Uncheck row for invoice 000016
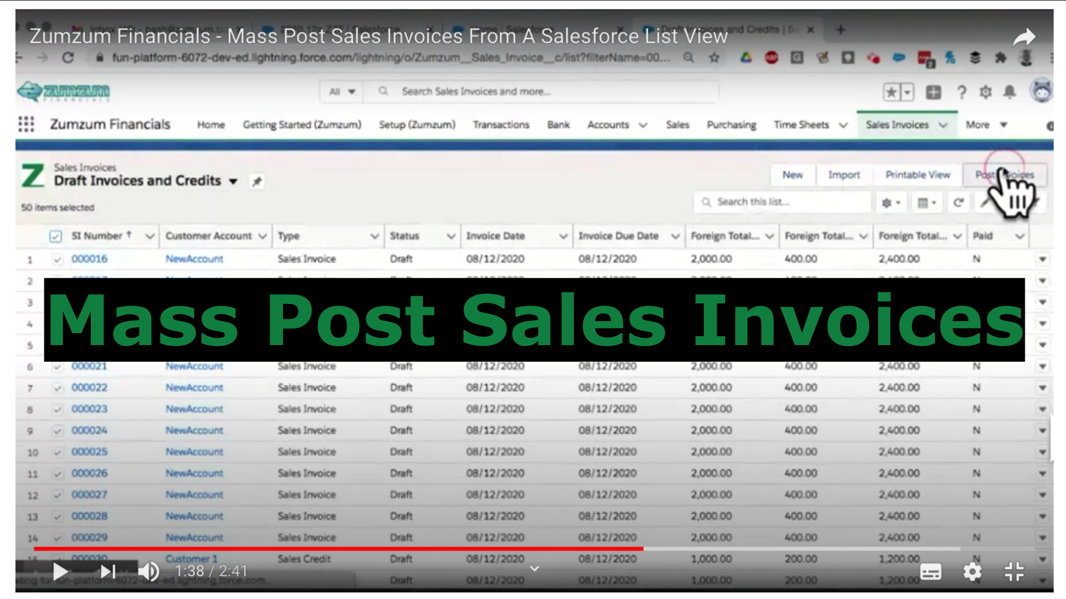The image size is (1066, 599). [57, 259]
